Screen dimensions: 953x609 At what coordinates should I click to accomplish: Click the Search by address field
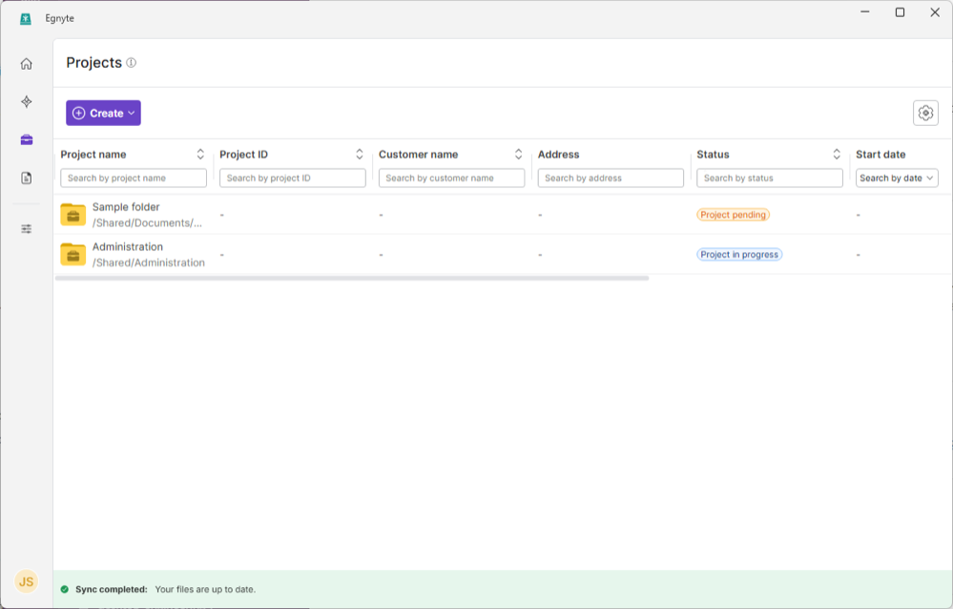coord(611,178)
